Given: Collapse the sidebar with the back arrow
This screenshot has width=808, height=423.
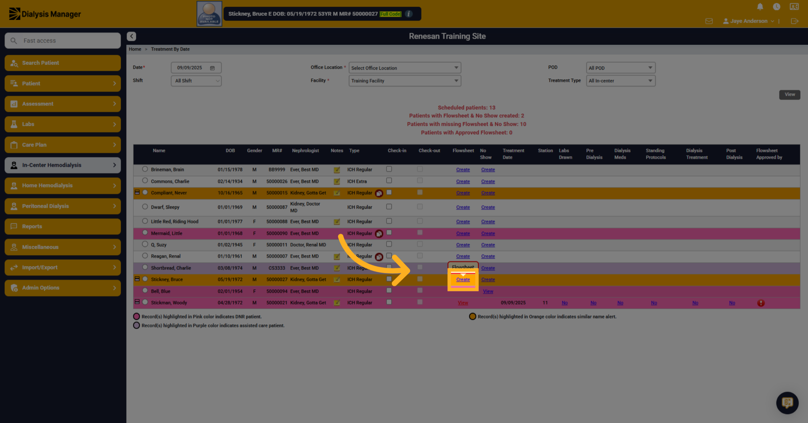Looking at the screenshot, I should coord(131,36).
